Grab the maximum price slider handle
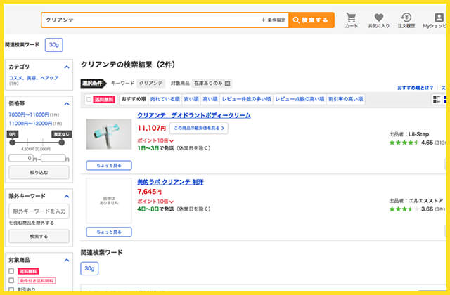The width and height of the screenshot is (450, 295). (62, 143)
